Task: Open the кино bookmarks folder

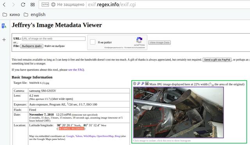Action: [11, 15]
